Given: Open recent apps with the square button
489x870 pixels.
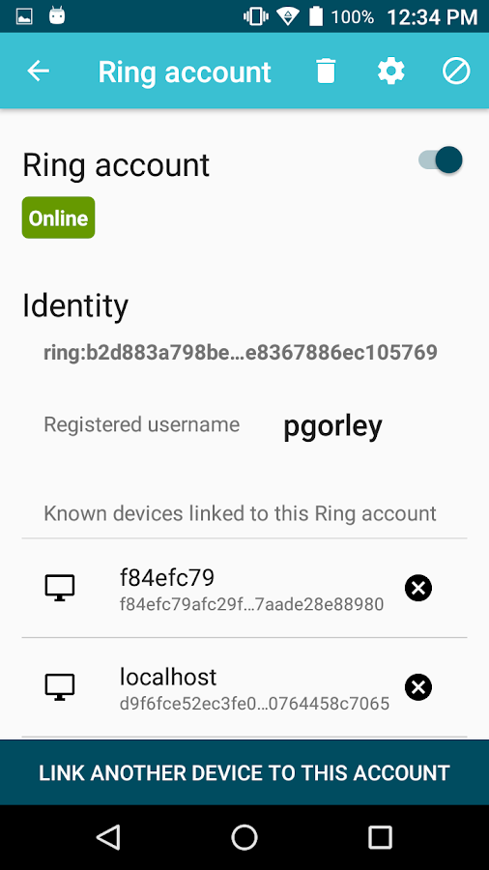Looking at the screenshot, I should (x=381, y=837).
